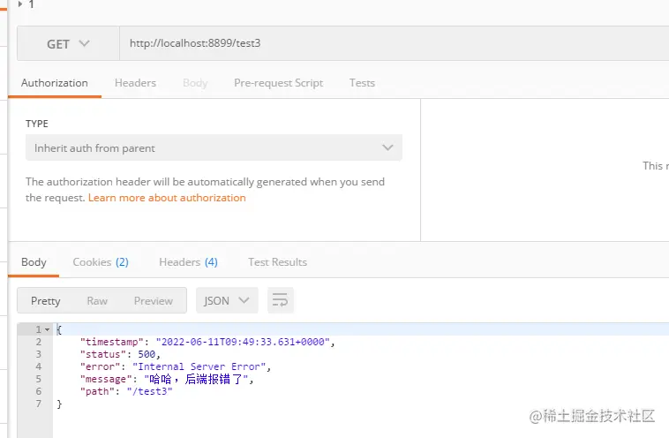Click the wrap lines icon

tap(280, 301)
